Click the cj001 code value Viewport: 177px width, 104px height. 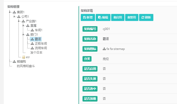click(106, 29)
